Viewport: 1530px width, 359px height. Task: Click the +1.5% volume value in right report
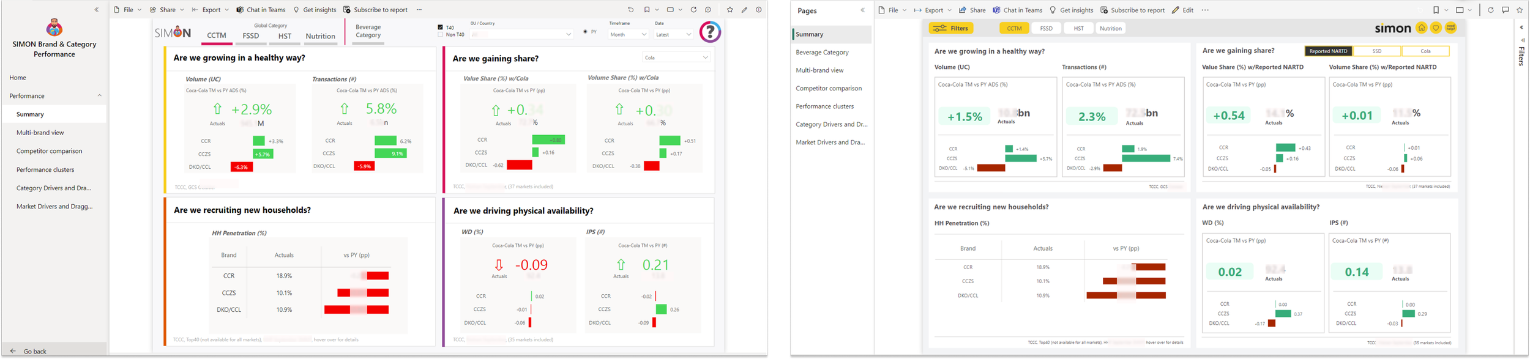(x=965, y=117)
